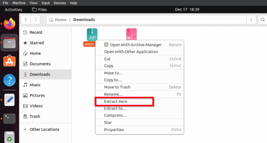Choose Move to Trash option

tap(117, 87)
